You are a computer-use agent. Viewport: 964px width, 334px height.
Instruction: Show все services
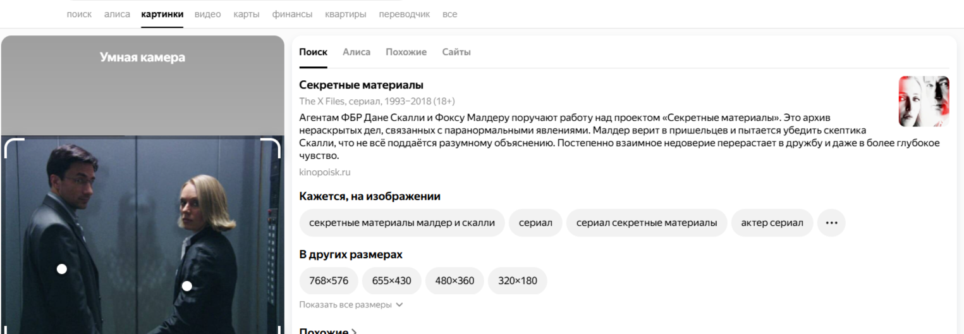click(449, 14)
